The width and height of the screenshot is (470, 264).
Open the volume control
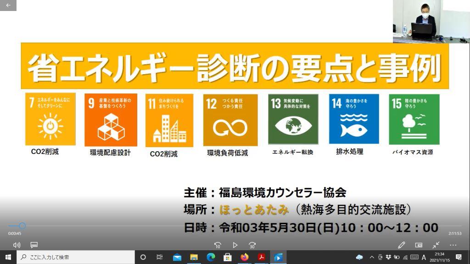tap(17, 245)
